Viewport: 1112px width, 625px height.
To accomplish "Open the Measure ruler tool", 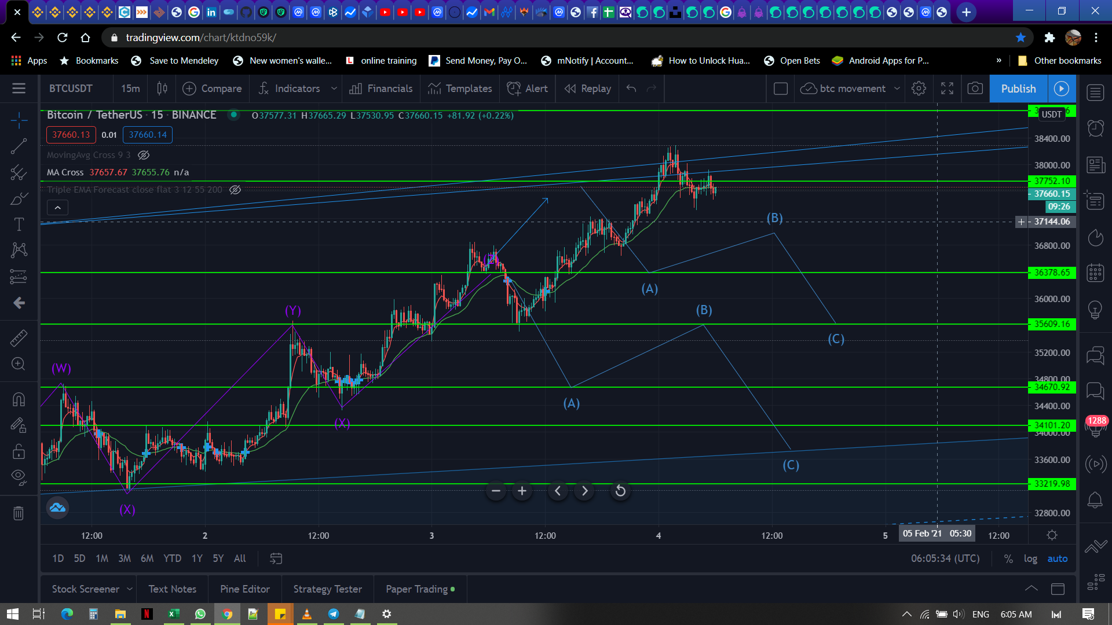I will click(19, 338).
